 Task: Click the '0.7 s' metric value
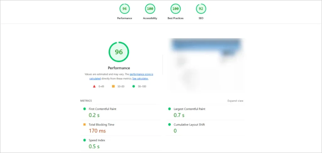[x=179, y=115]
